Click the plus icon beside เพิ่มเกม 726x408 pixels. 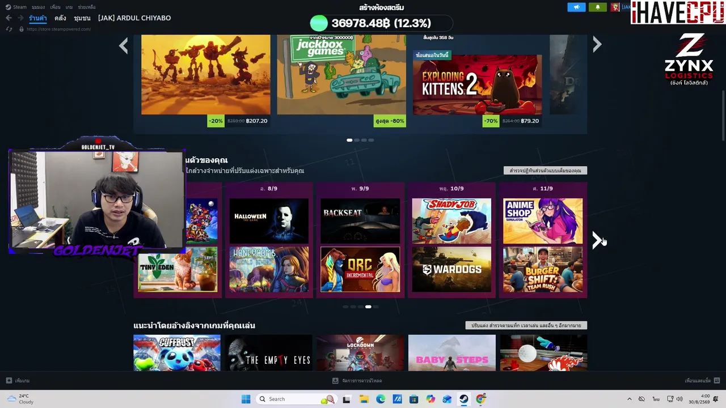pos(9,381)
